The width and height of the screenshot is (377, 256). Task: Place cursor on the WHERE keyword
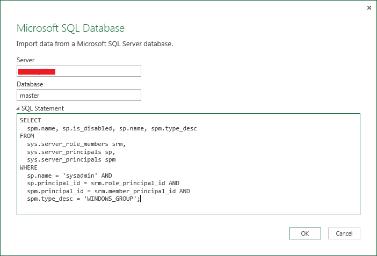(28, 167)
